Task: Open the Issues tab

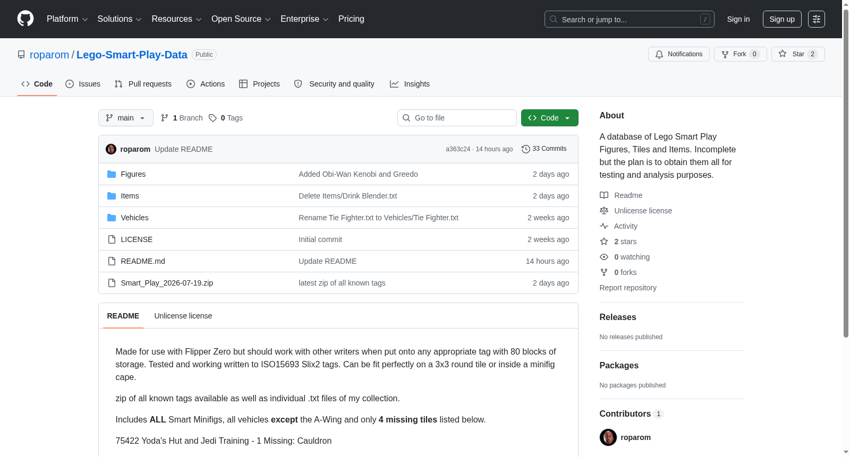Action: point(83,84)
